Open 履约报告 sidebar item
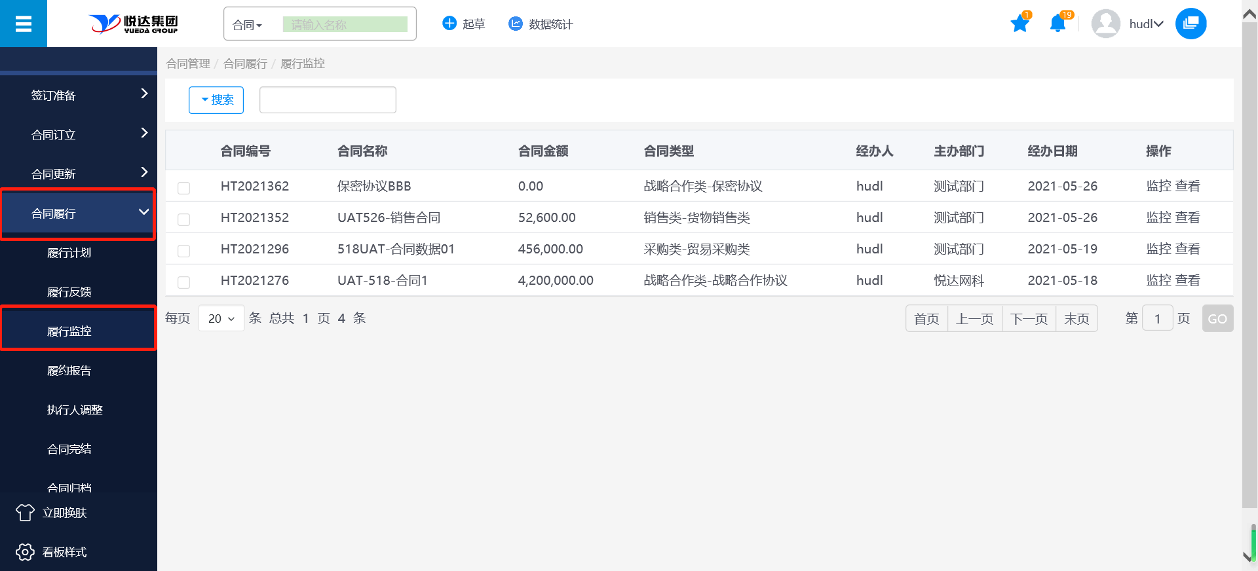This screenshot has height=571, width=1258. pos(69,371)
